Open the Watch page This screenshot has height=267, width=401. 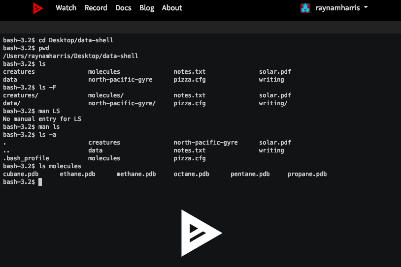point(66,8)
